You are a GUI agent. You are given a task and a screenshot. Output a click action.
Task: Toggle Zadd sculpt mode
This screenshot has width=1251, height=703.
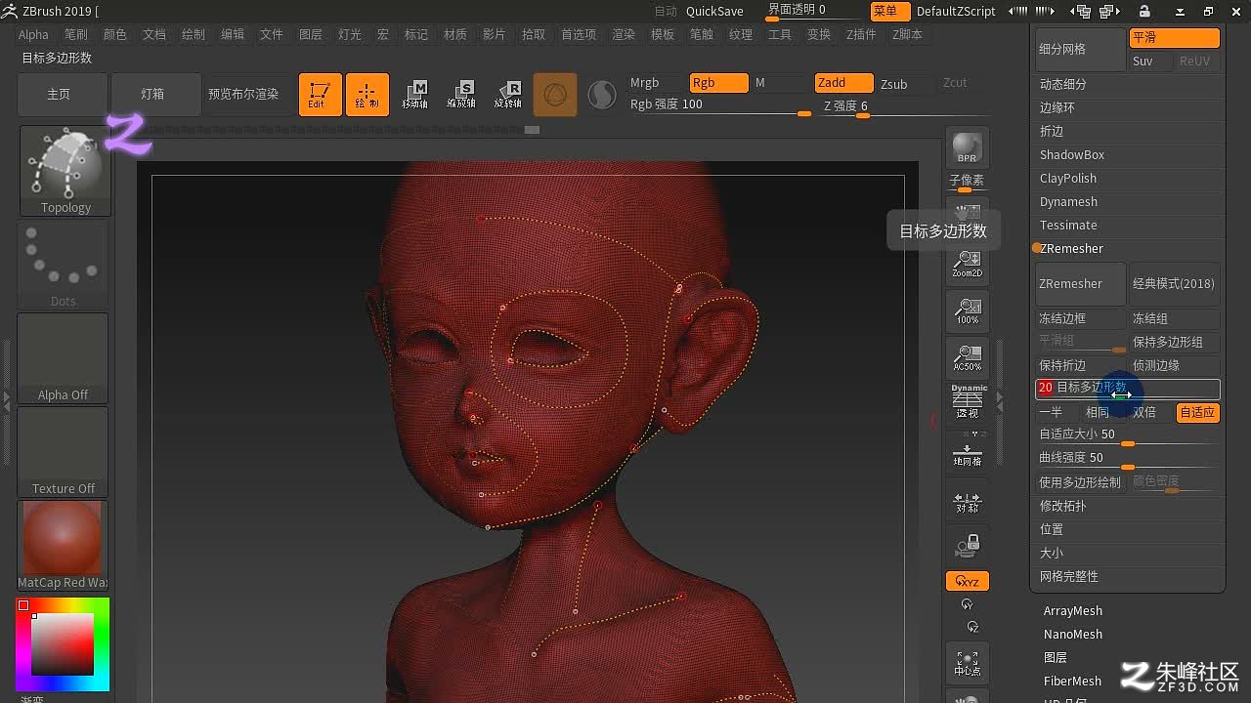[x=843, y=83]
